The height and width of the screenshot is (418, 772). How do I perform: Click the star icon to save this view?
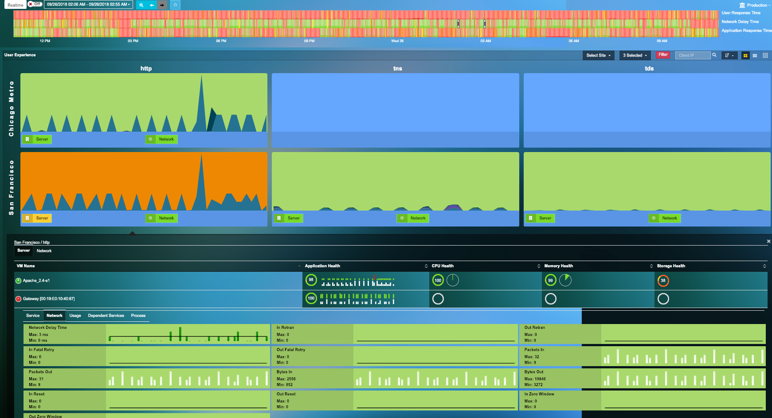point(175,5)
